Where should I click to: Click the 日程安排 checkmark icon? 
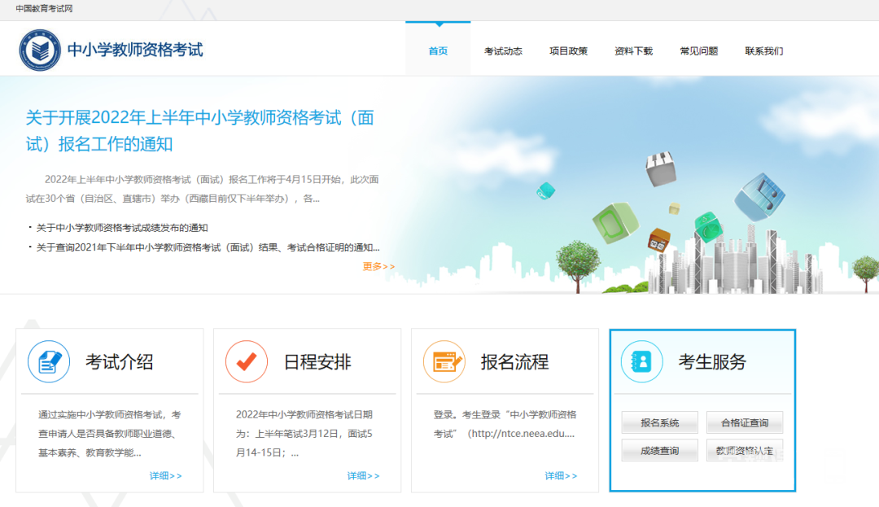tap(247, 361)
